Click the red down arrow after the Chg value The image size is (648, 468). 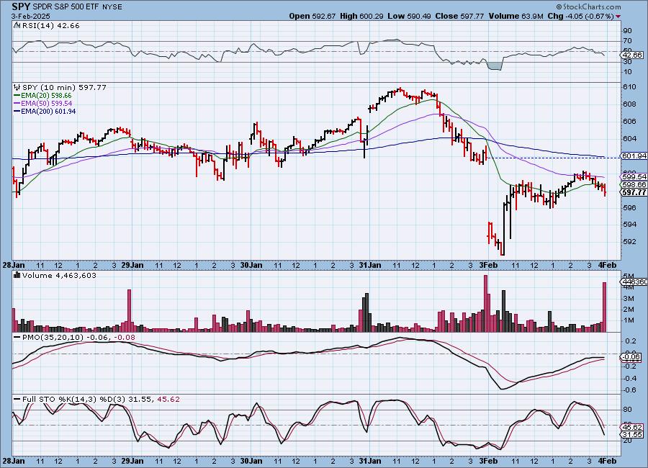618,17
